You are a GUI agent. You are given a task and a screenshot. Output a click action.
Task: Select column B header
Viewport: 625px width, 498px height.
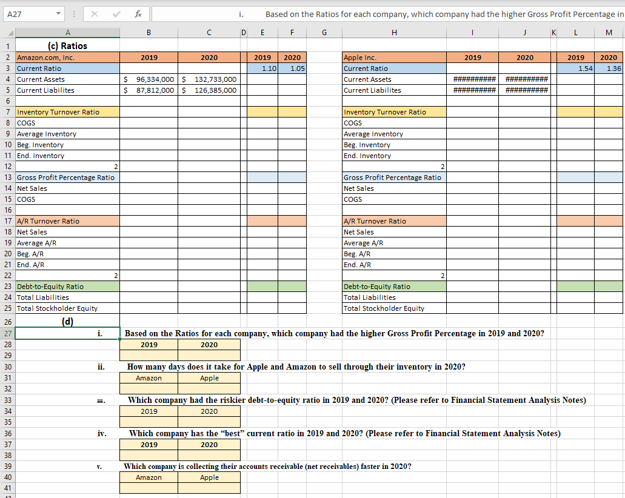[149, 33]
